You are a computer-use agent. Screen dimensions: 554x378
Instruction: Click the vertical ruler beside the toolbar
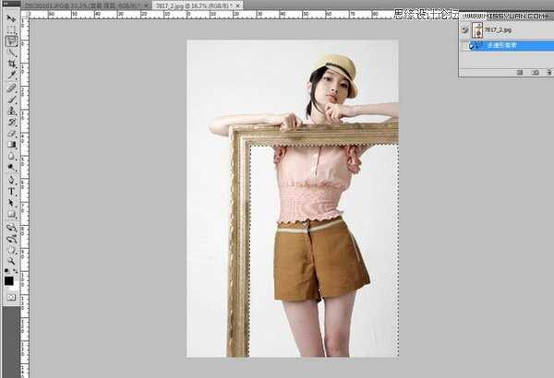[24, 197]
